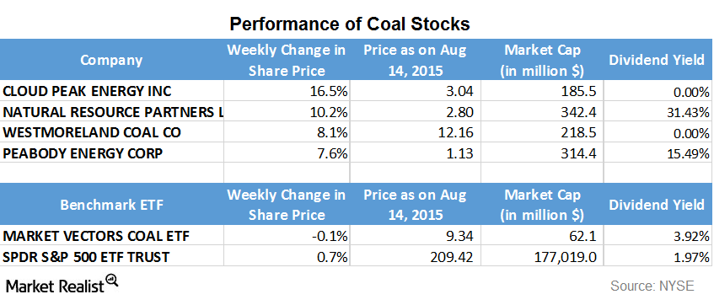Select the Natural Resource Partners company cell
Viewport: 714px width, 305px height.
pyautogui.click(x=111, y=111)
